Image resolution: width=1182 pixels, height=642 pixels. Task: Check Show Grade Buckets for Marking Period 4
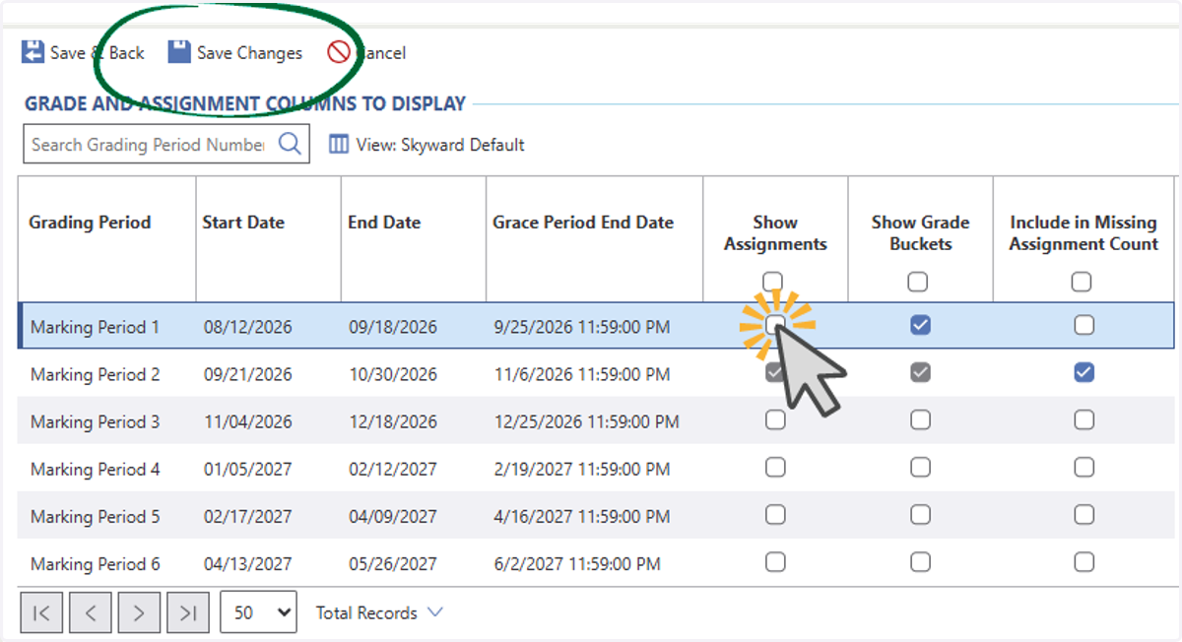[920, 467]
